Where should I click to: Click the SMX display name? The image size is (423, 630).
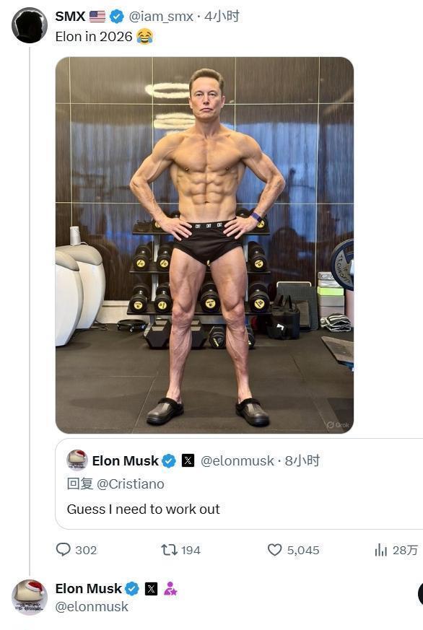coord(70,17)
